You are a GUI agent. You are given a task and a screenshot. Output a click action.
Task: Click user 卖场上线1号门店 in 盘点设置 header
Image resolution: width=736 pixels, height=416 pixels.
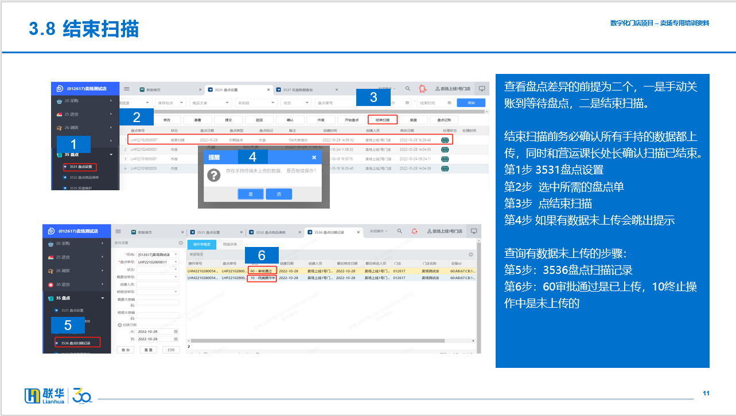[x=453, y=89]
